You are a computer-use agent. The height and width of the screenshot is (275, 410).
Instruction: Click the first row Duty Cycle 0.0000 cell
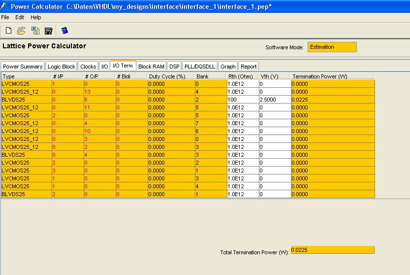(171, 84)
